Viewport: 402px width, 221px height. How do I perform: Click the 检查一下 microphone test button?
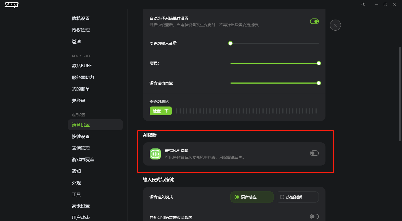coord(161,111)
